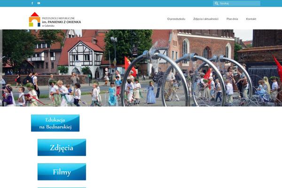Screen dimensions: 282x188
Task: Open the Kontakt menu item
Action: pos(251,19)
